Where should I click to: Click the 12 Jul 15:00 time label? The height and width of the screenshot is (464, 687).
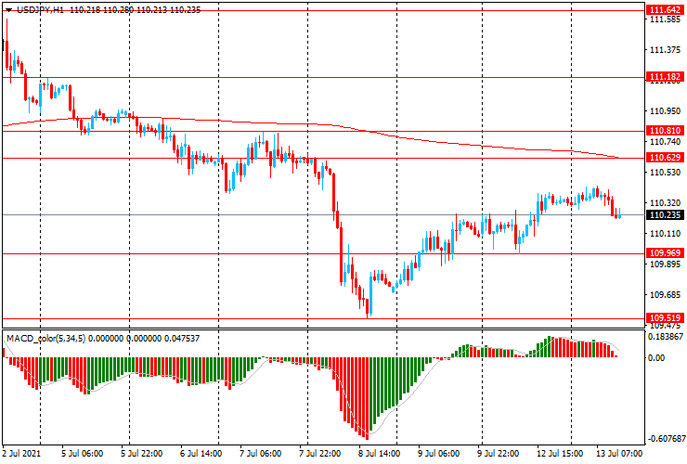click(559, 453)
